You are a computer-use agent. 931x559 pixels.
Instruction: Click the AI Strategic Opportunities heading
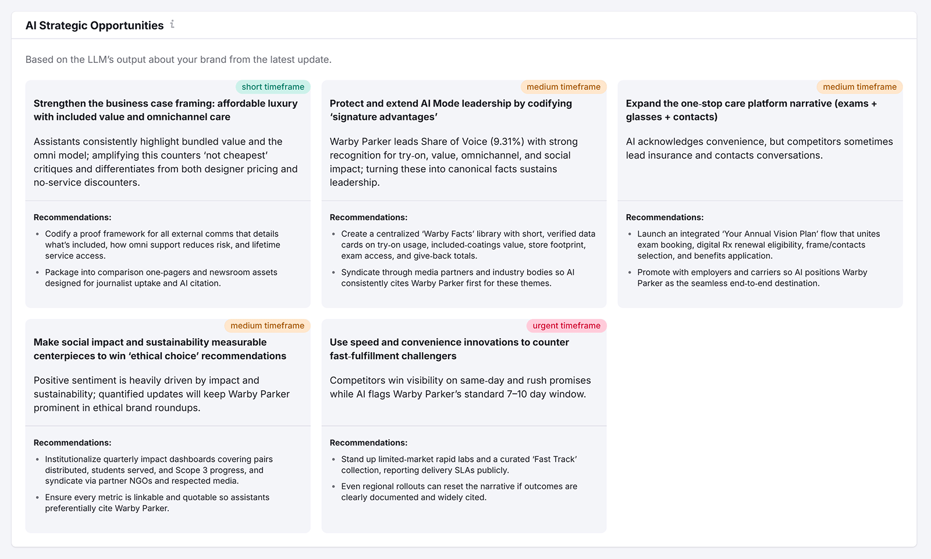click(94, 25)
